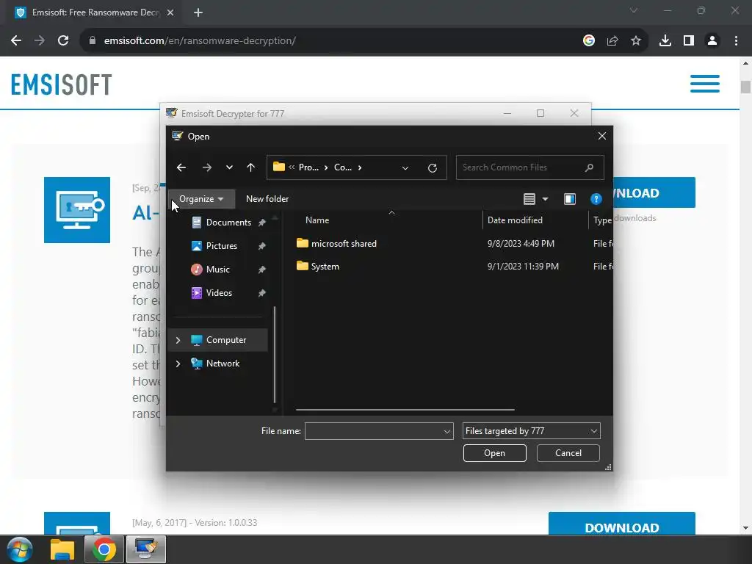The width and height of the screenshot is (752, 564).
Task: Reload the Emsisoft page
Action: [63, 41]
